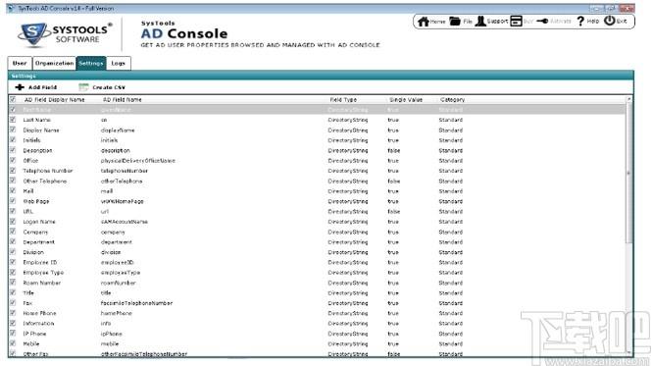Sort by AD Field Display Name column
Image resolution: width=653 pixels, height=366 pixels.
[x=55, y=100]
